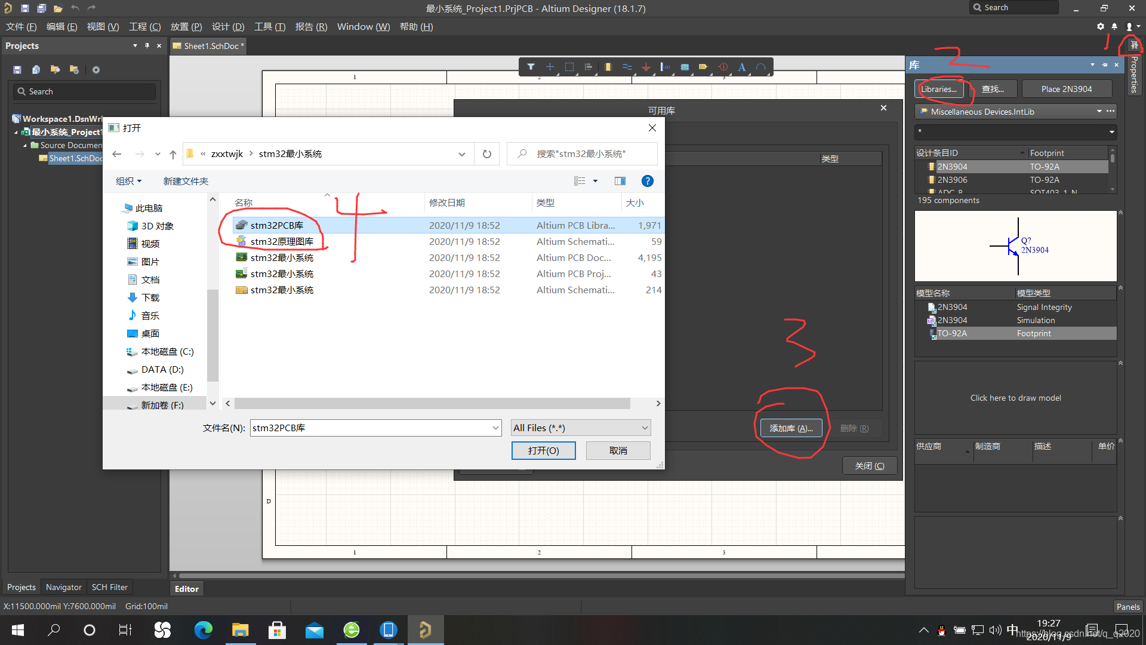Pin the Projects panel
Screen dimensions: 1146x645
pos(147,46)
